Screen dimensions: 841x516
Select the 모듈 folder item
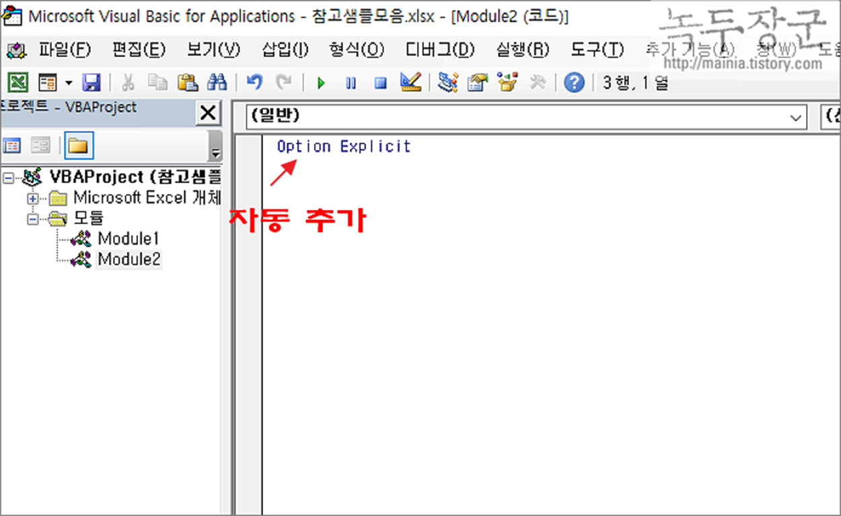(x=89, y=218)
